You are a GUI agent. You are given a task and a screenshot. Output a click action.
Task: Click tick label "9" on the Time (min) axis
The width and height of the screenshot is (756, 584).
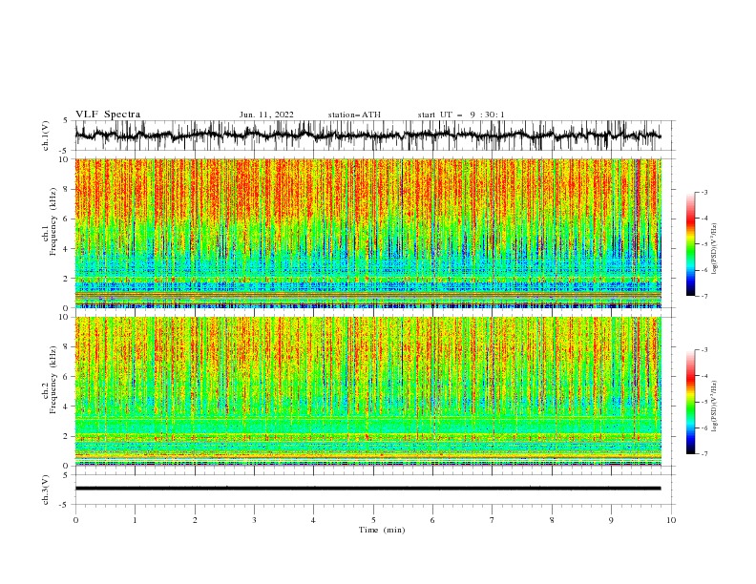(611, 520)
